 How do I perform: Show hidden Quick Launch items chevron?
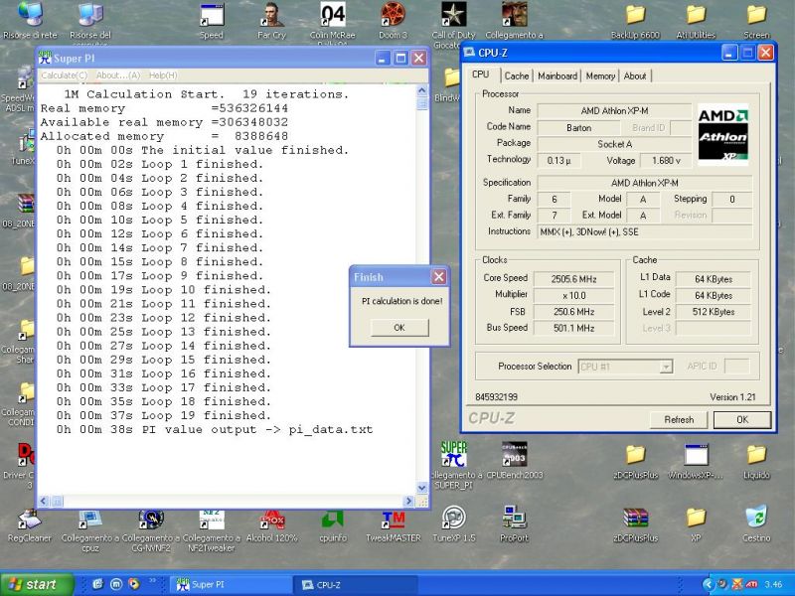[152, 580]
